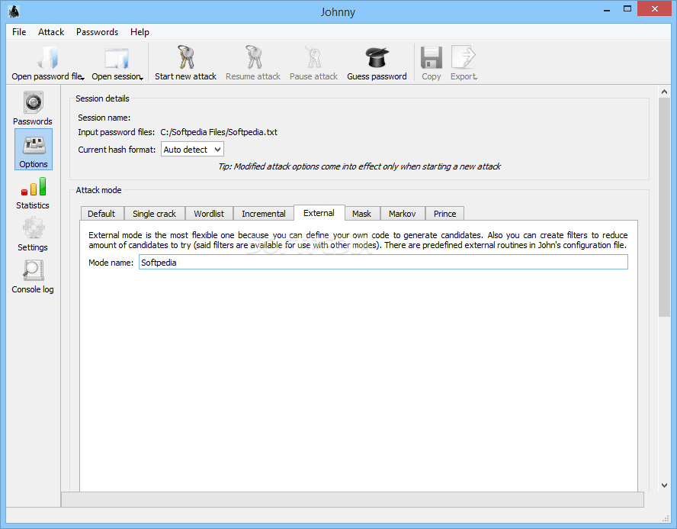Open session toolbar icon
Screen dimensions: 677x529
[117, 58]
